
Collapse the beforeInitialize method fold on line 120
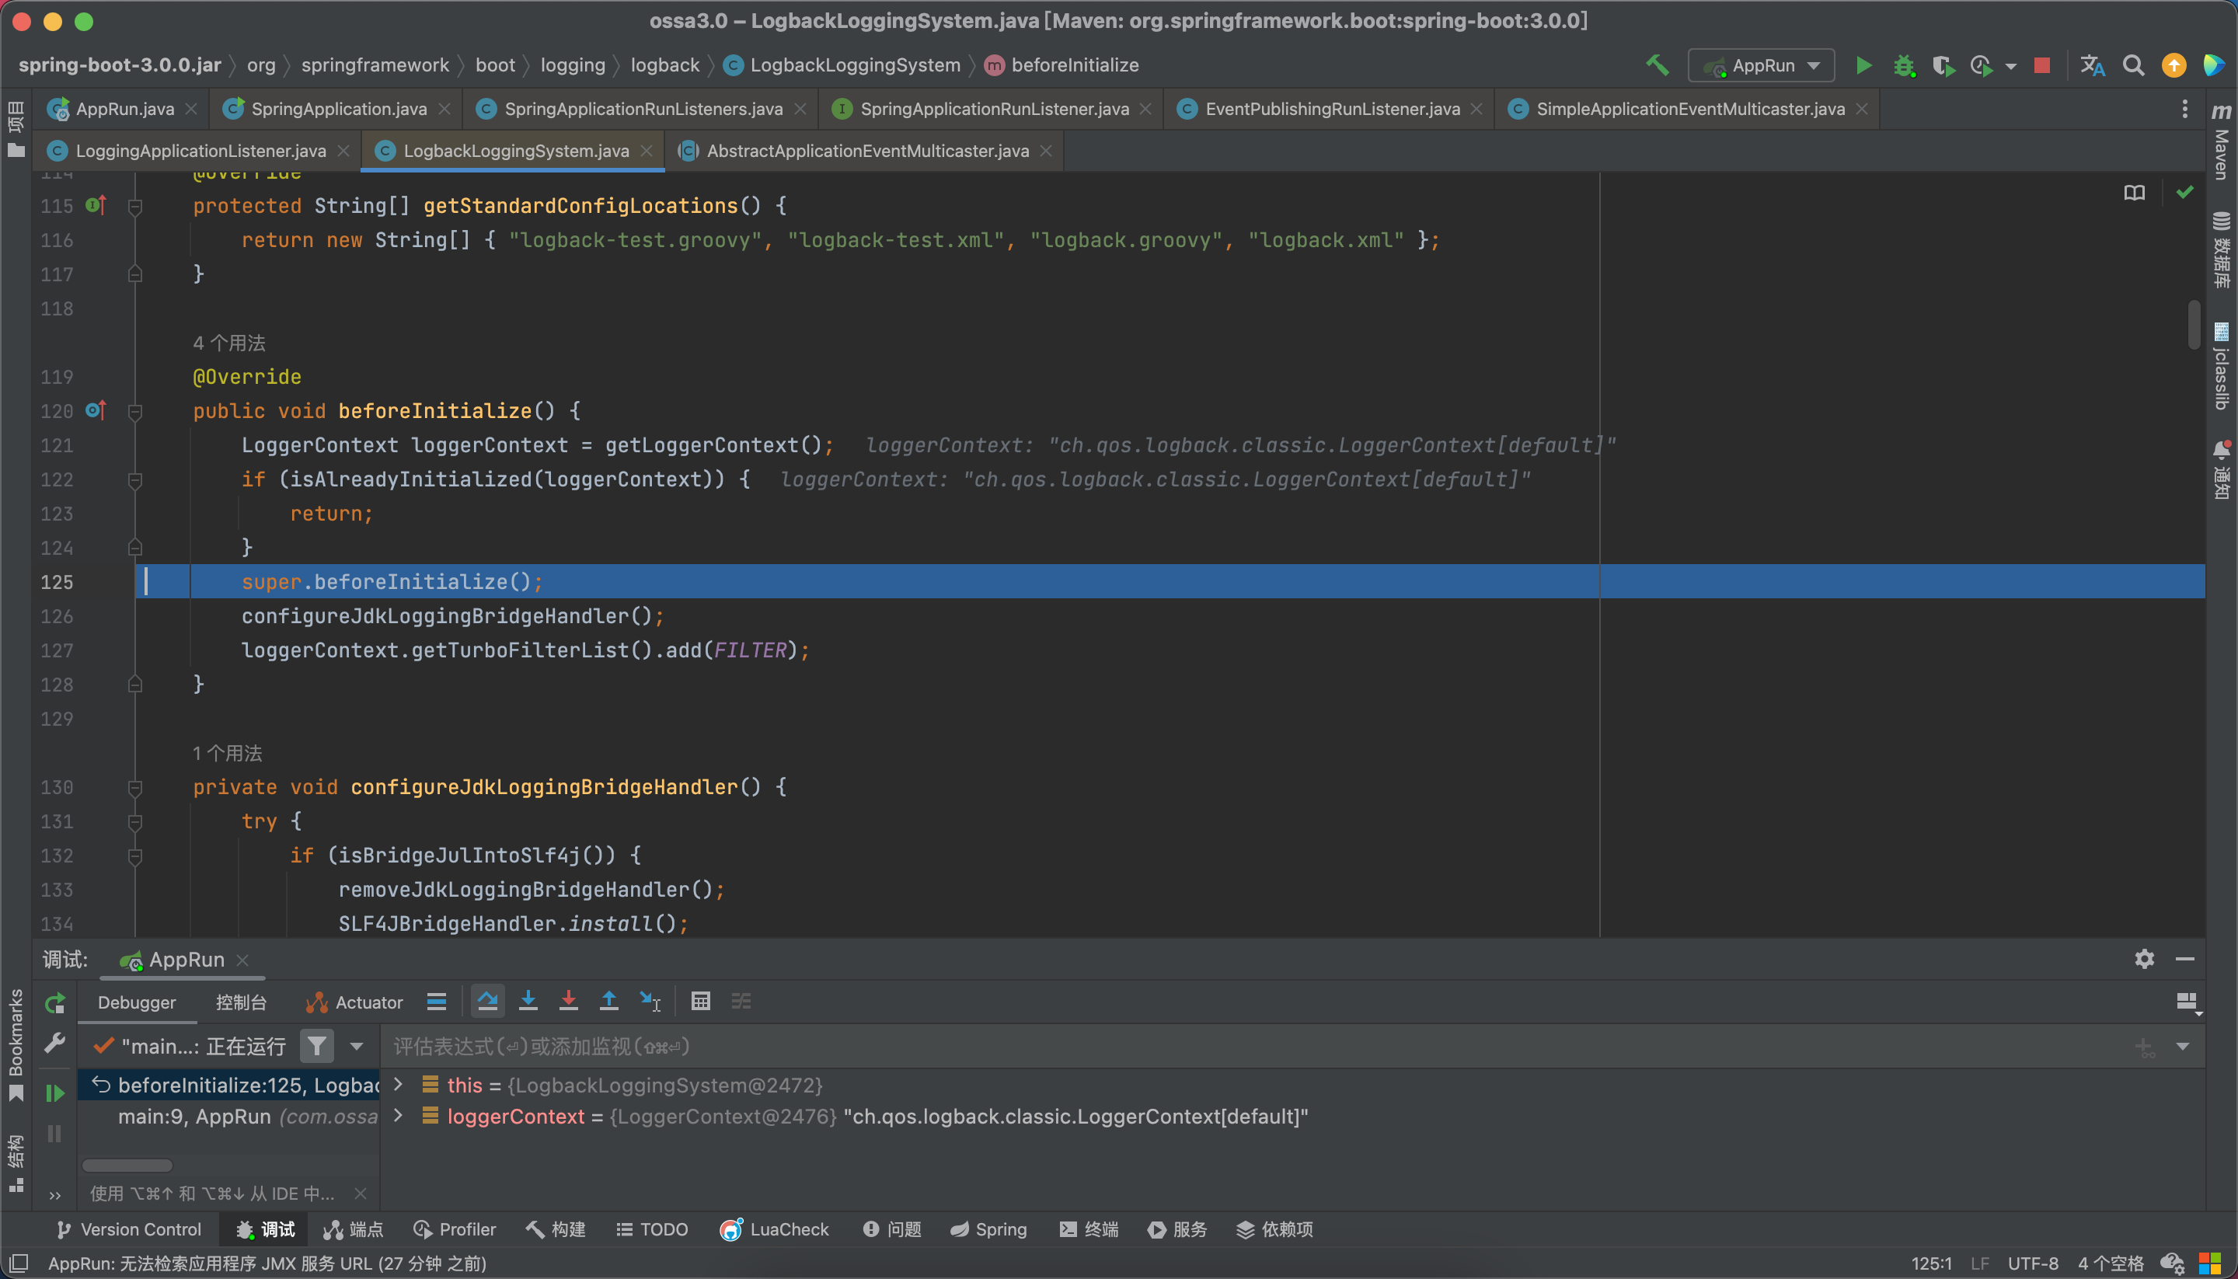click(135, 411)
